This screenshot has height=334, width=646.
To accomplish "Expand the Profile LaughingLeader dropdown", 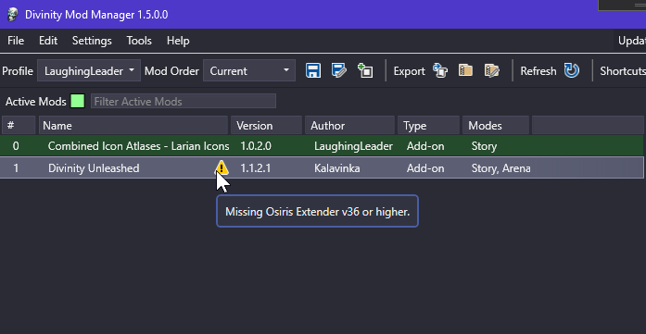I will (x=89, y=70).
